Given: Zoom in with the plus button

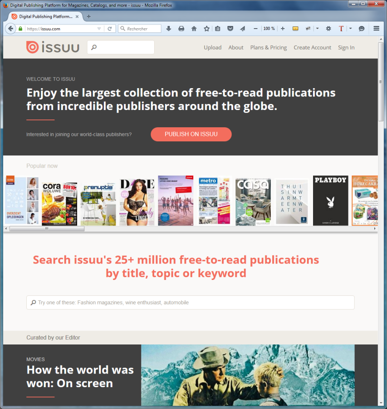Looking at the screenshot, I should [x=283, y=29].
